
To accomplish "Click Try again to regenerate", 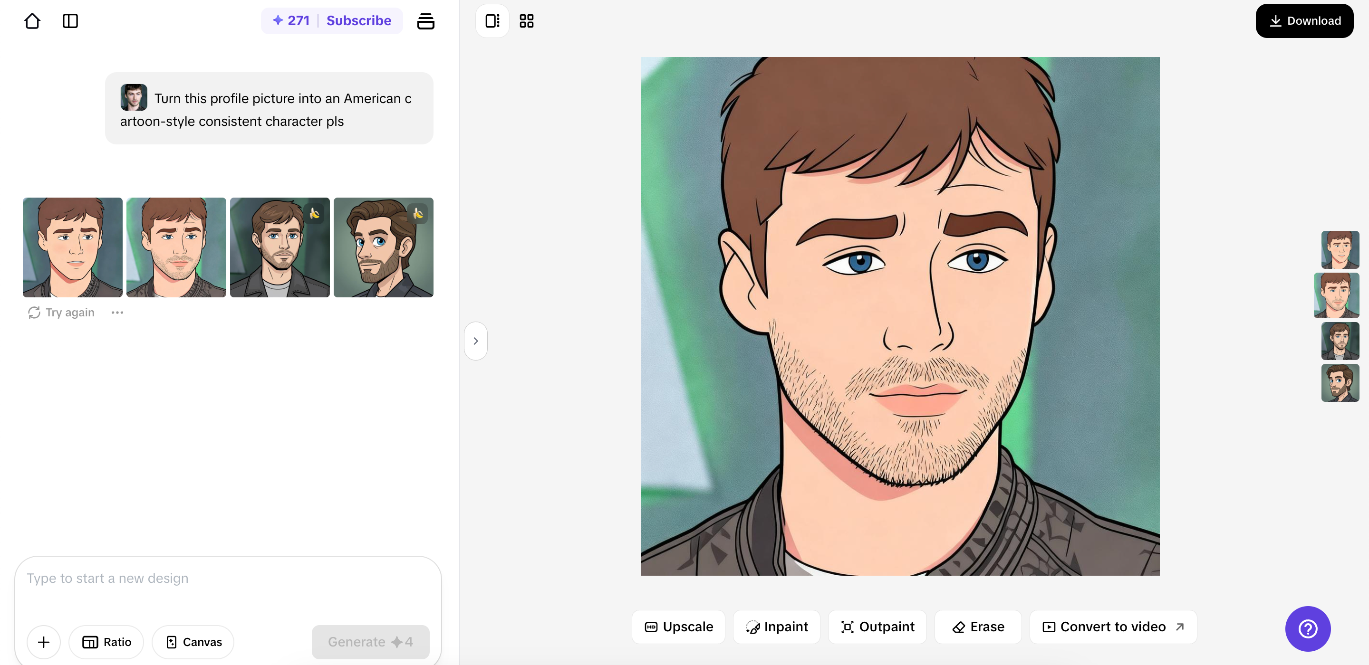I will (62, 313).
